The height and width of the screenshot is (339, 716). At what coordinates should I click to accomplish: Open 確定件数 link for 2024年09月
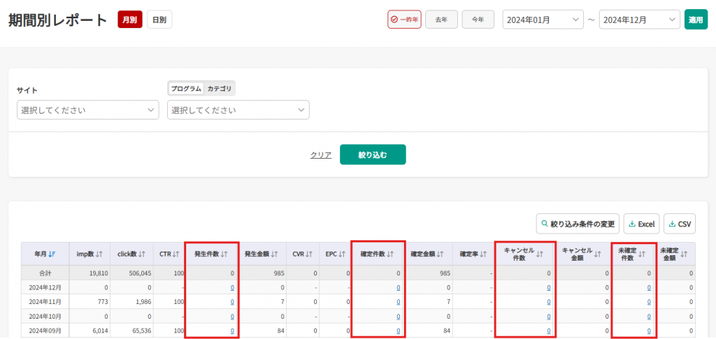[x=398, y=331]
